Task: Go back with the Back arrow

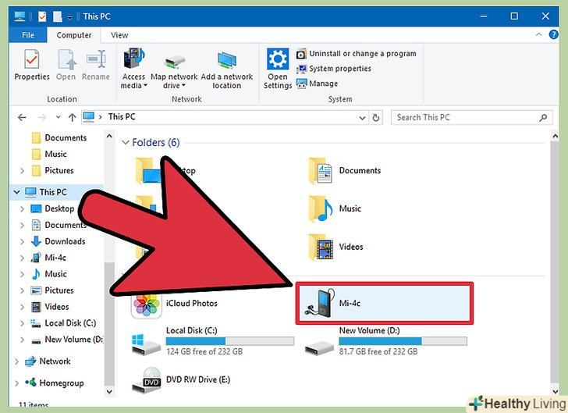Action: click(22, 117)
